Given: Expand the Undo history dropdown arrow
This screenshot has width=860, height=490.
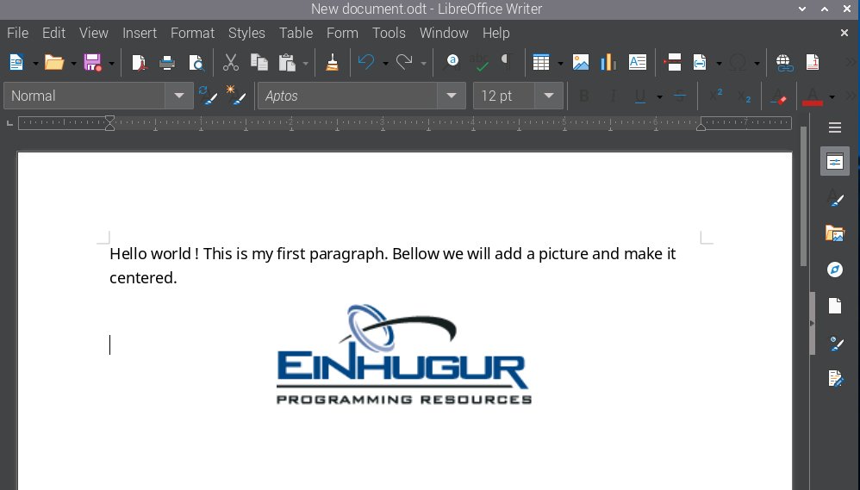Looking at the screenshot, I should pyautogui.click(x=385, y=64).
